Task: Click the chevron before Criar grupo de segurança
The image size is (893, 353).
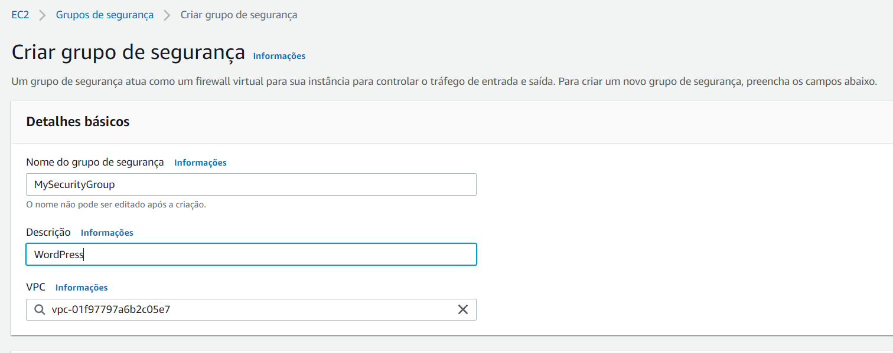Action: pos(167,15)
